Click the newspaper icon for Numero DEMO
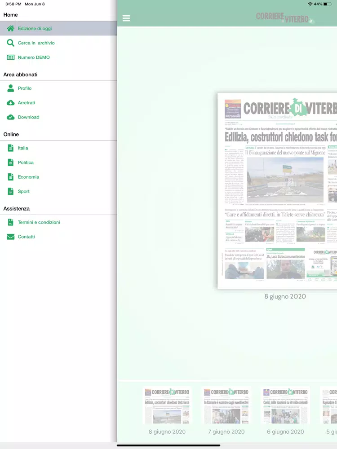Viewport: 337px width, 449px height. point(11,57)
